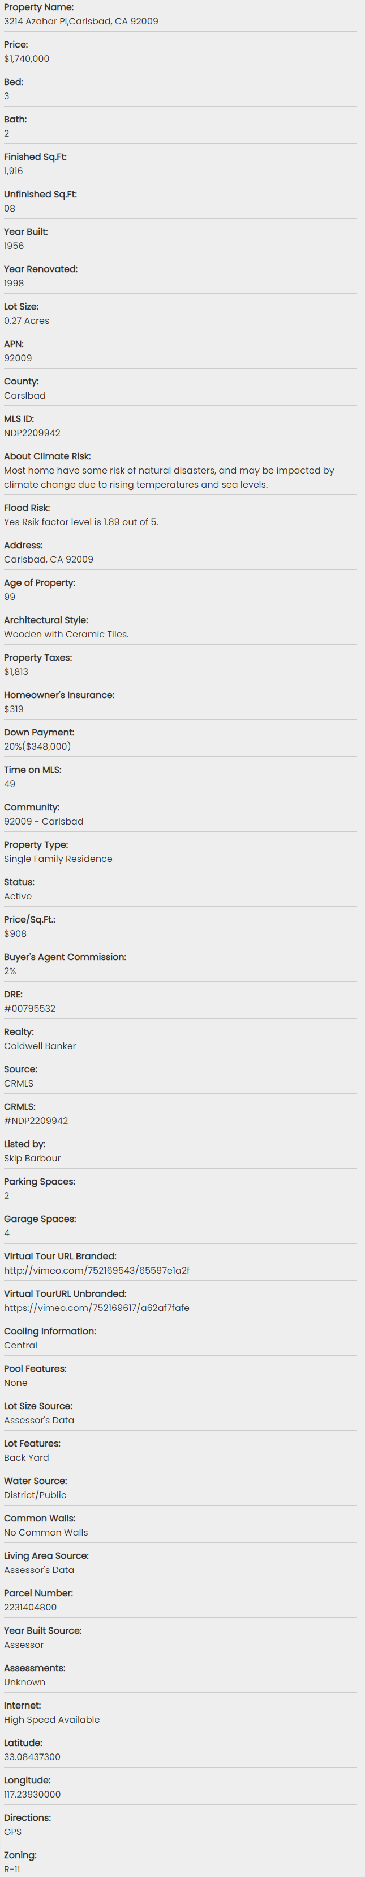The height and width of the screenshot is (1877, 365).
Task: Select the MLS ID value NDP2209942
Action: tap(32, 433)
